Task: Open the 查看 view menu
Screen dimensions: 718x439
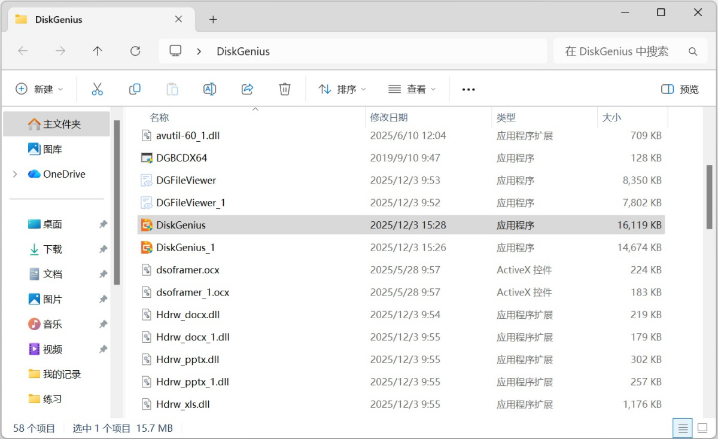Action: pos(412,89)
